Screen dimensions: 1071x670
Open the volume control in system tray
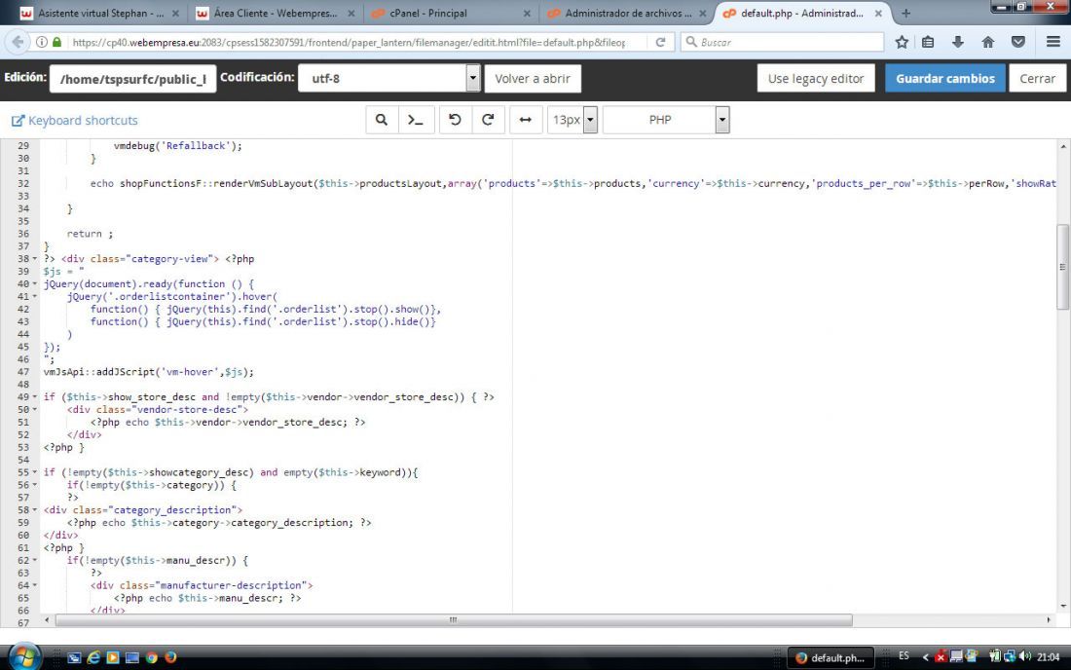[x=1024, y=656]
